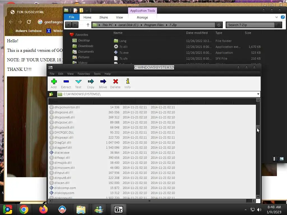Image resolution: width=287 pixels, height=215 pixels.
Task: Open 7-Zip window system menu icon
Action: pyautogui.click(x=50, y=67)
